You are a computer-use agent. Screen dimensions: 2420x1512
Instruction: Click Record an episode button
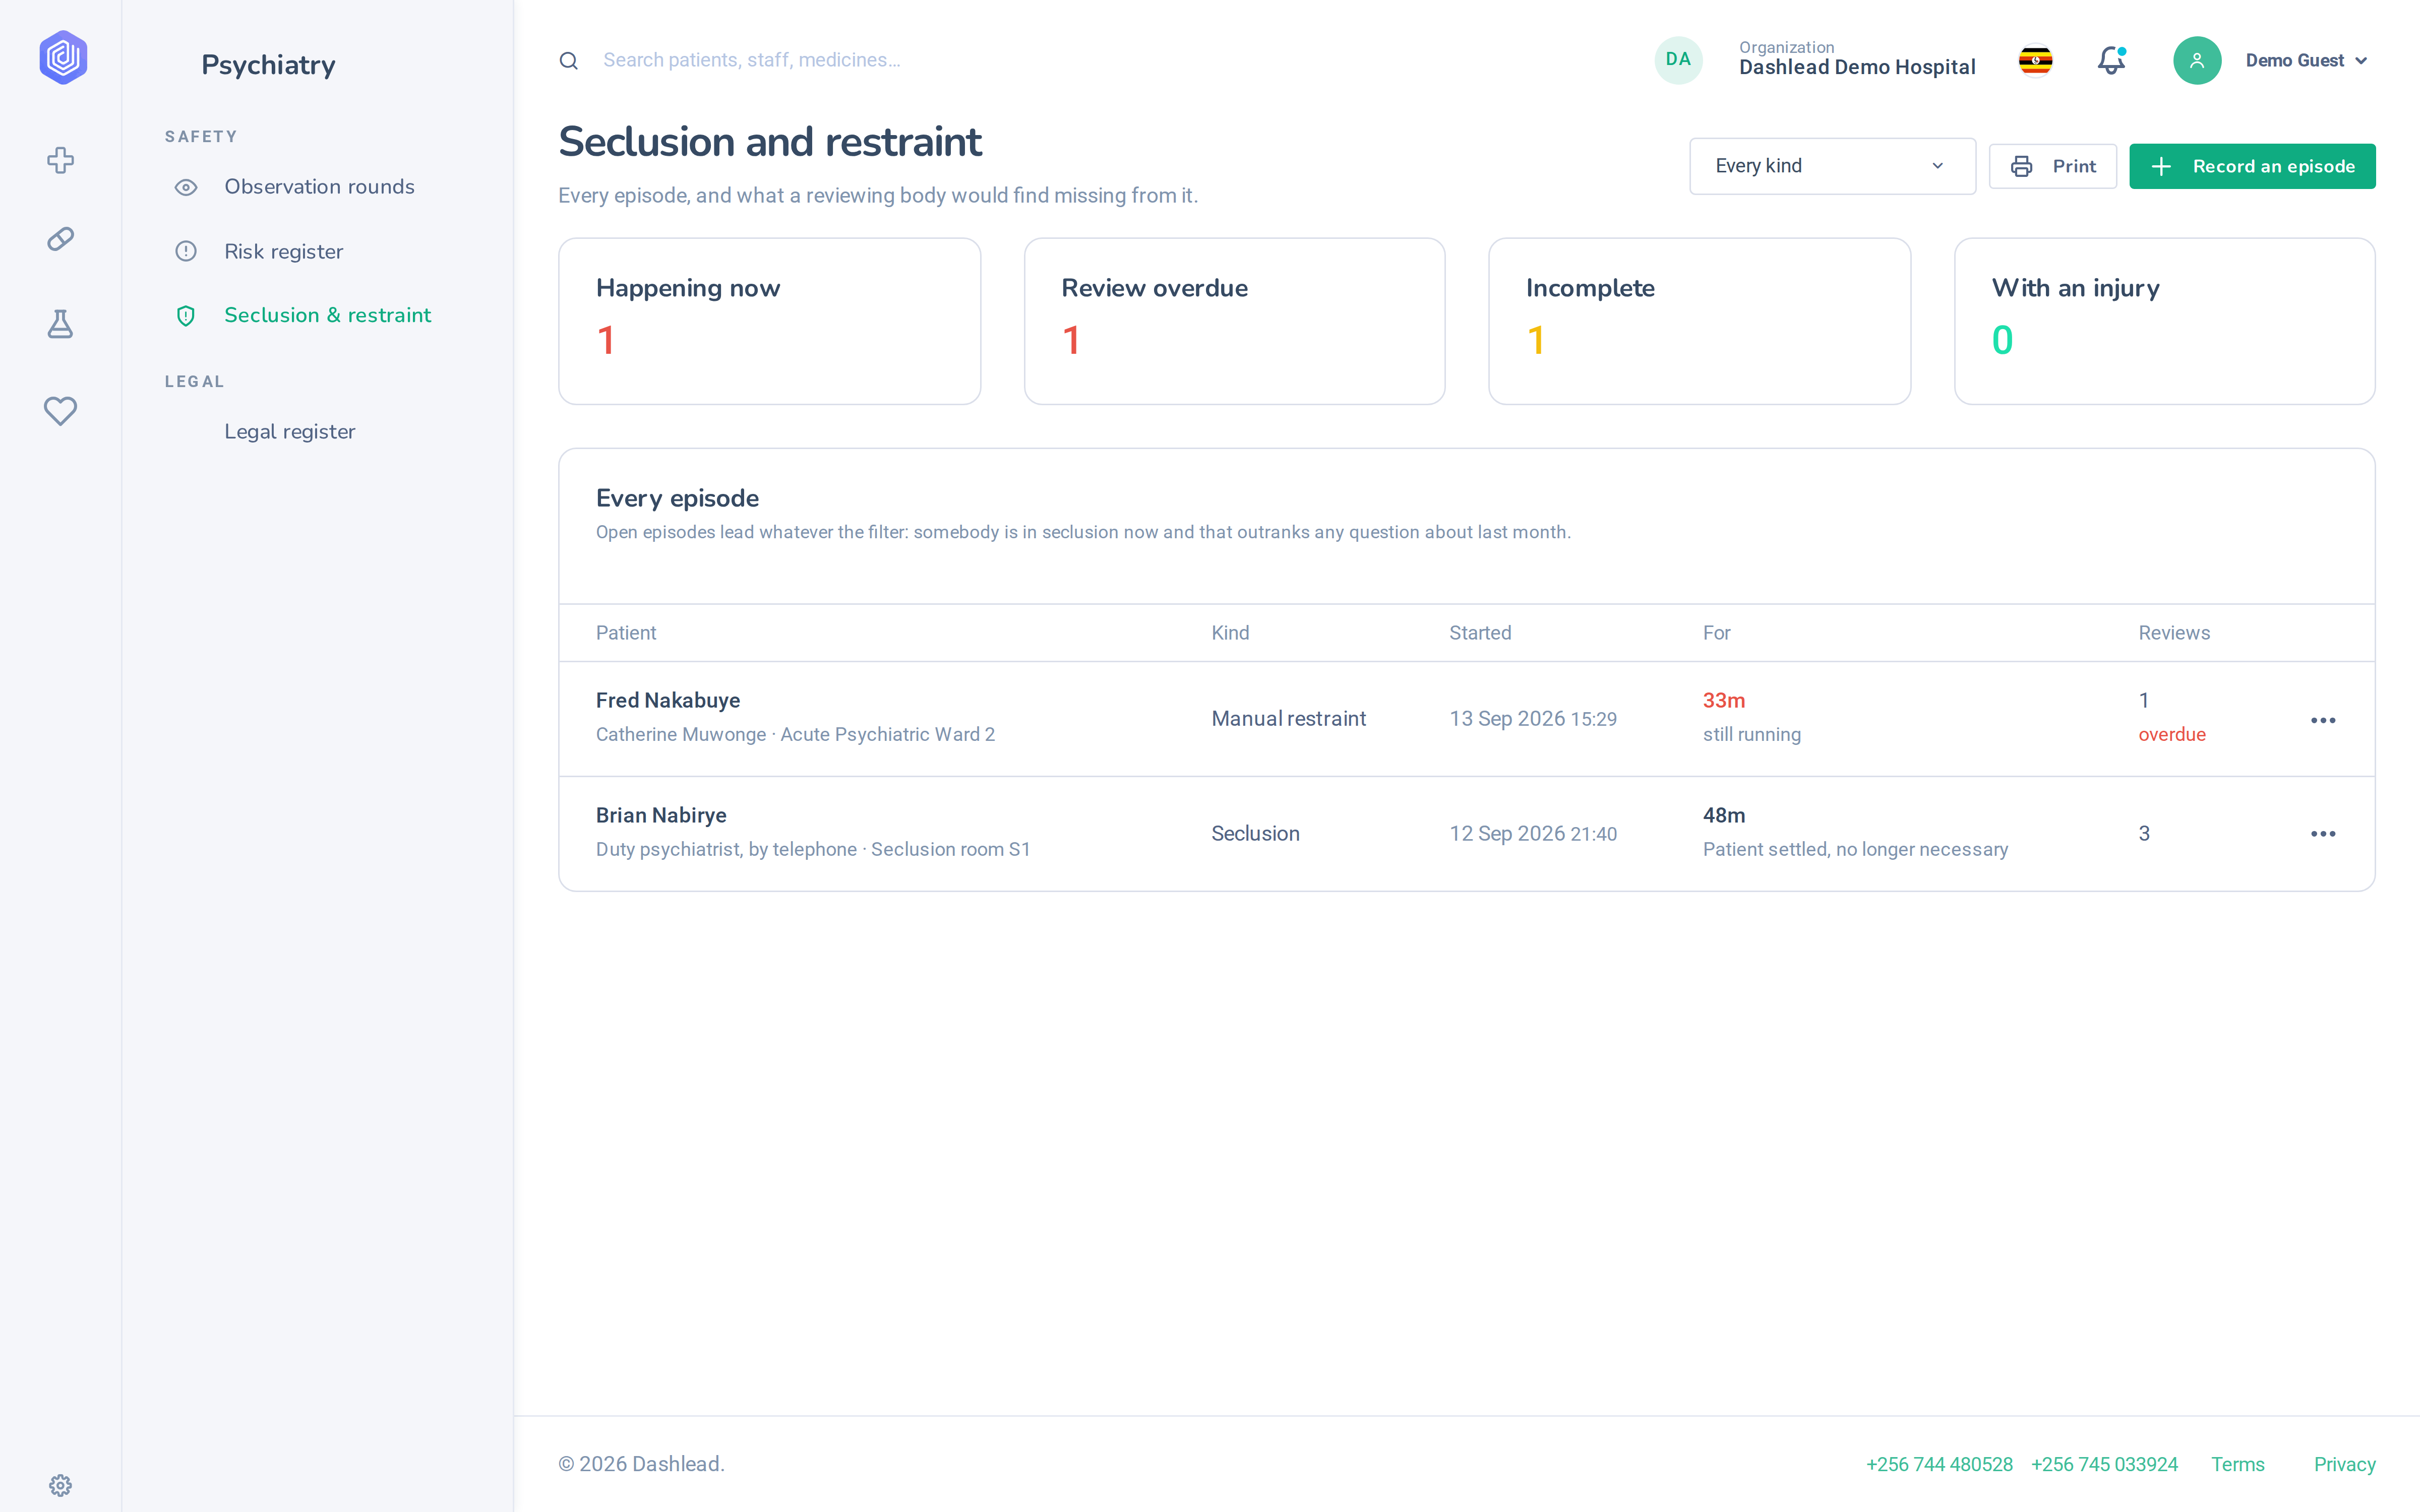2251,166
